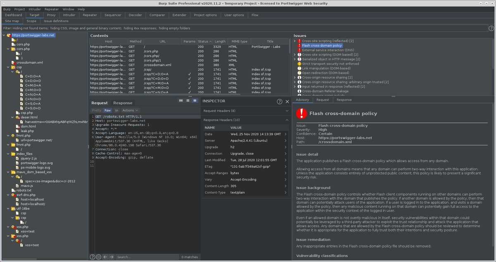Open the Actions dropdown in the Request editor
The image size is (496, 262).
coord(129,110)
